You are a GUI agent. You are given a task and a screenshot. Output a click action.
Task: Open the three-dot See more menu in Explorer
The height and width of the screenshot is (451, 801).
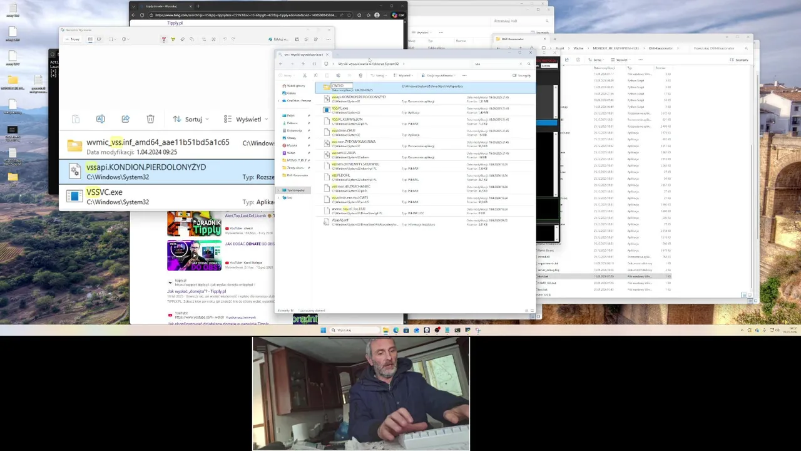(x=464, y=75)
